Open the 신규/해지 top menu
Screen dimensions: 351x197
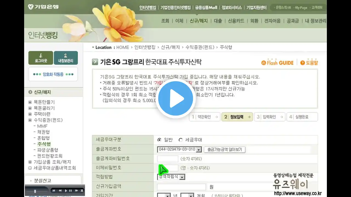coord(199,21)
